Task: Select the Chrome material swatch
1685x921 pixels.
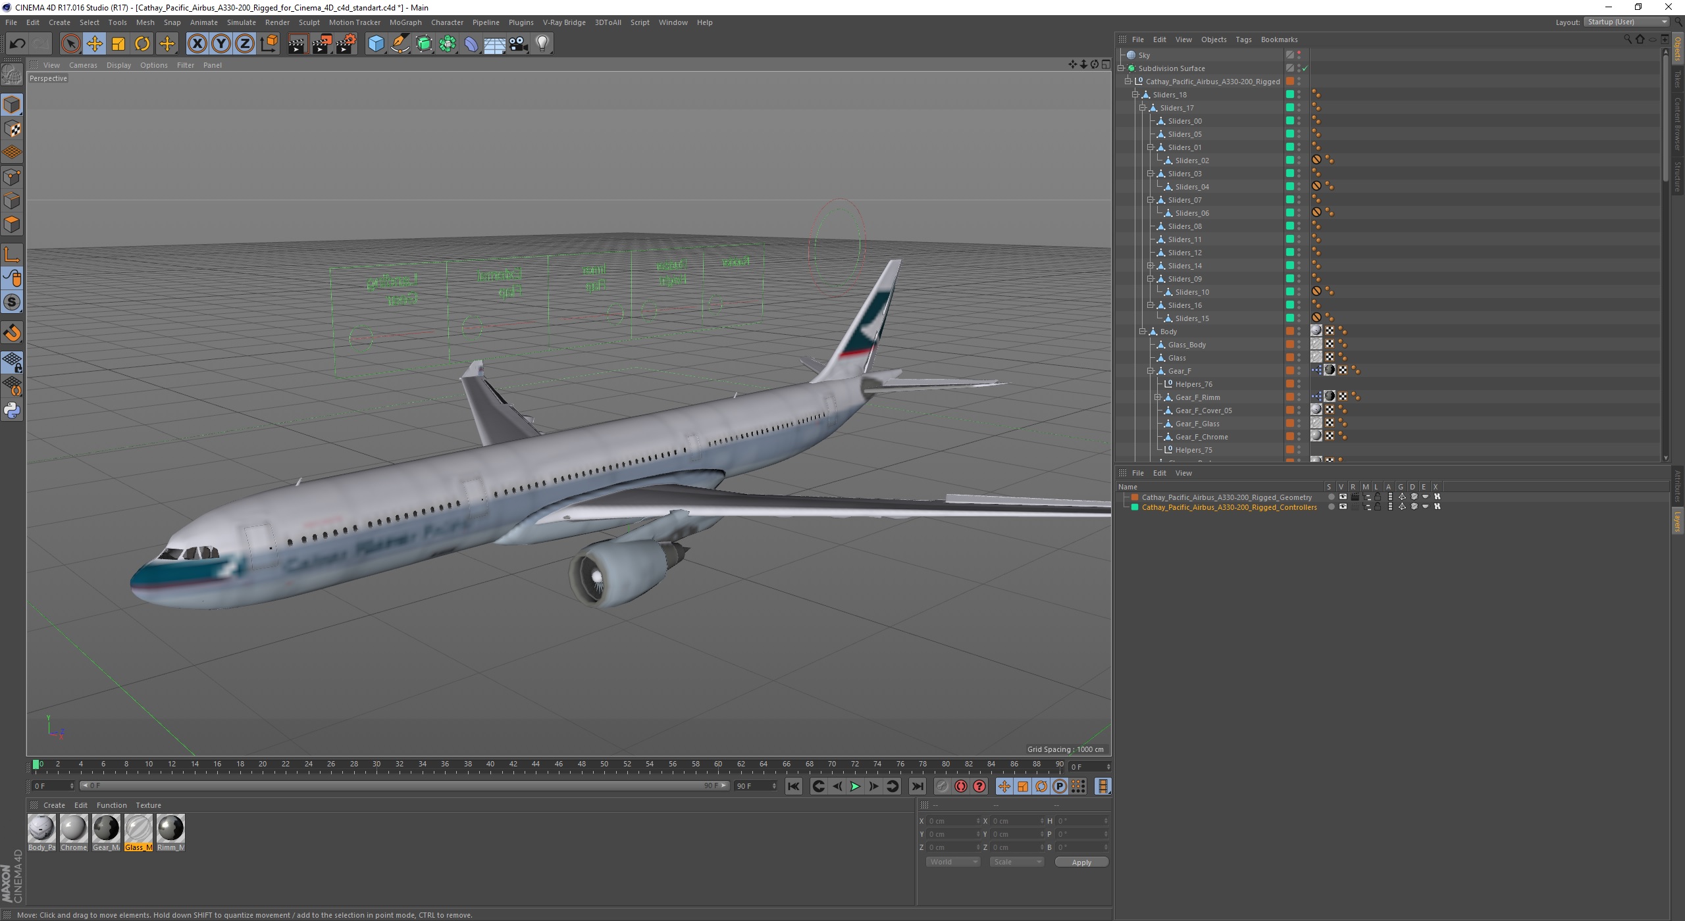Action: tap(74, 832)
